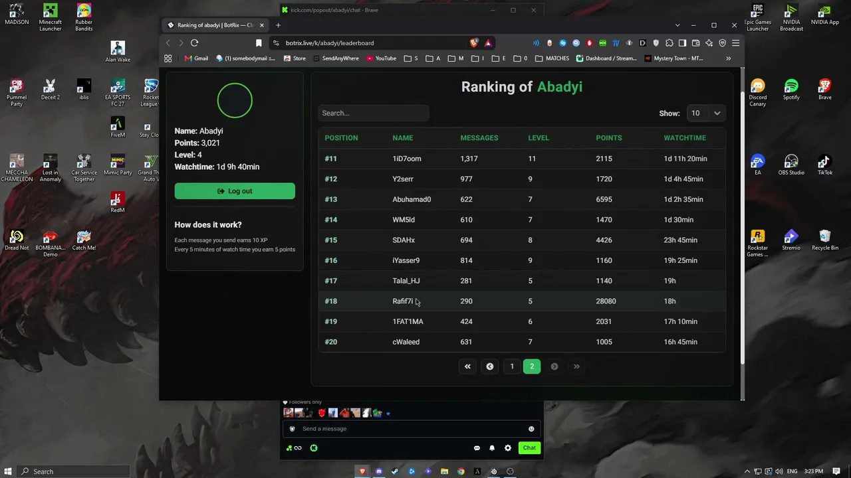Open Brave's main hamburger menu

tap(735, 42)
